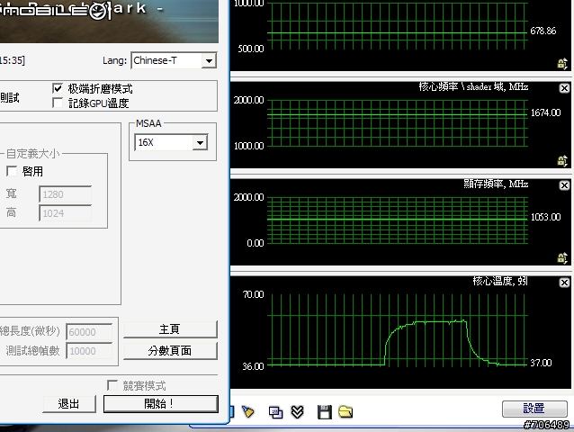The image size is (574, 432).
Task: Close the core/shader frequency graph
Action: (564, 88)
